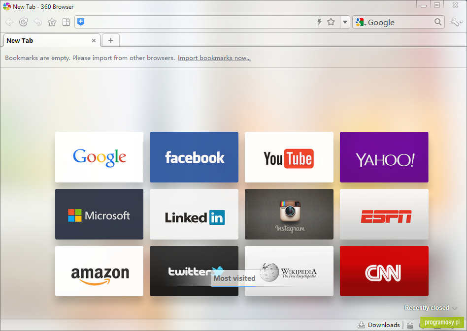Image resolution: width=467 pixels, height=331 pixels.
Task: Open the favorites star in the toolbar
Action: click(52, 22)
